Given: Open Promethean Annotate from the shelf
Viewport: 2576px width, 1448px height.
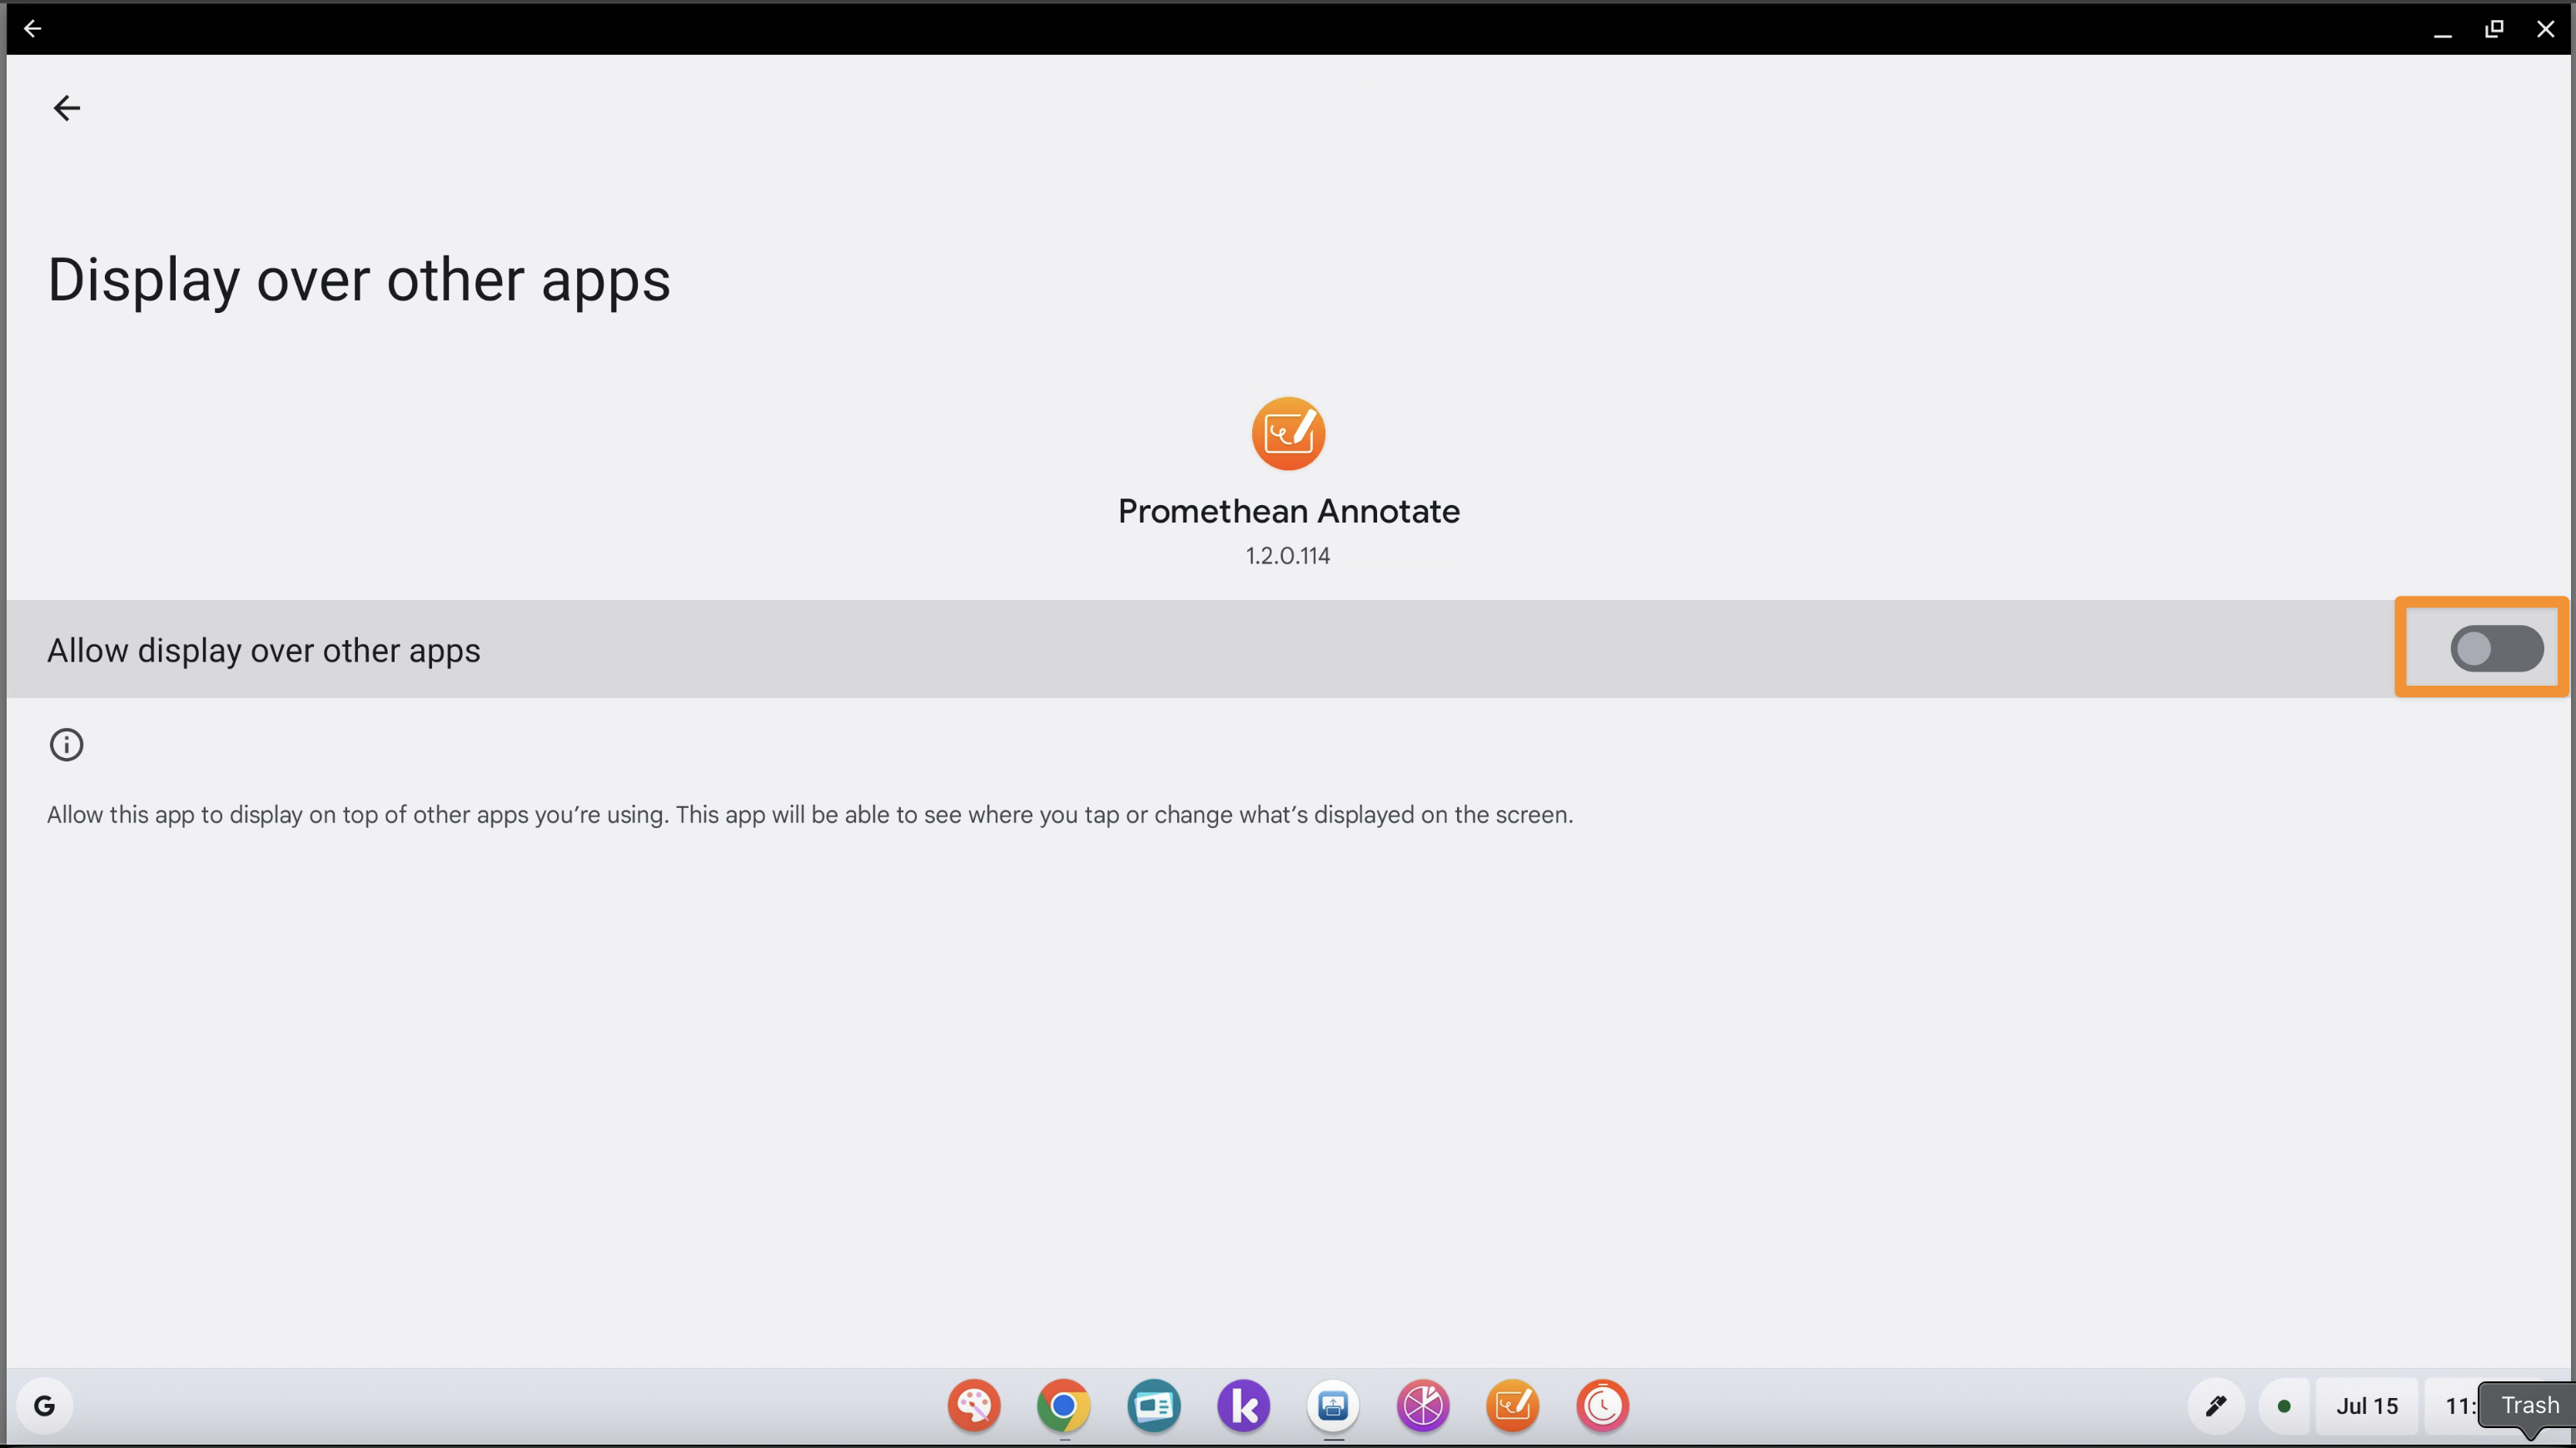Looking at the screenshot, I should click(x=1512, y=1406).
